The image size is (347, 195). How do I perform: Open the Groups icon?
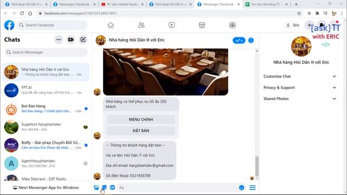click(x=233, y=25)
